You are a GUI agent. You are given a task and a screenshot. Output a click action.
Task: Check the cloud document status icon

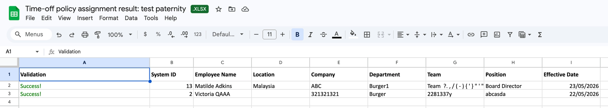pyautogui.click(x=245, y=9)
